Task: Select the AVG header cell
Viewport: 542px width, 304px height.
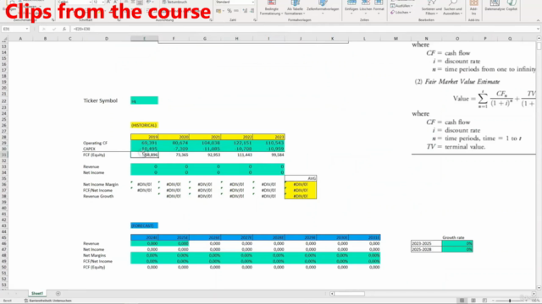Action: [x=301, y=178]
